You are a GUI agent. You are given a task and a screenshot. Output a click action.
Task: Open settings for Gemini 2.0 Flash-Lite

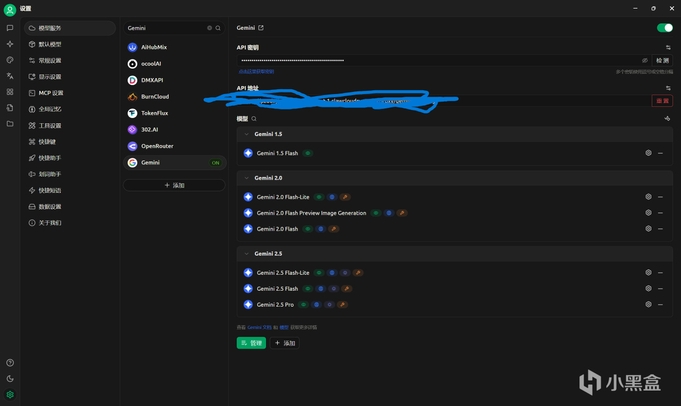(x=649, y=197)
